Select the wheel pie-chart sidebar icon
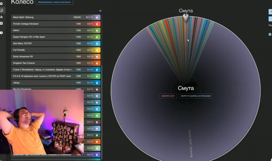 point(2,10)
